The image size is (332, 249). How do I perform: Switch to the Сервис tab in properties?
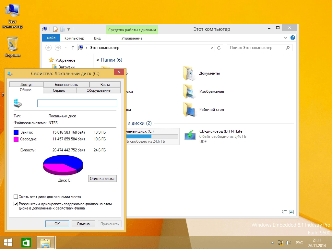59,90
